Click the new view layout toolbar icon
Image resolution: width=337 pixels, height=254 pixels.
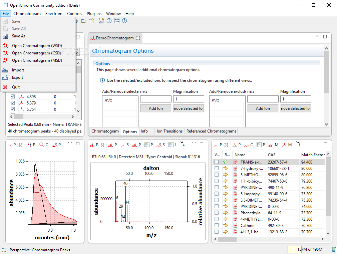(x=84, y=21)
